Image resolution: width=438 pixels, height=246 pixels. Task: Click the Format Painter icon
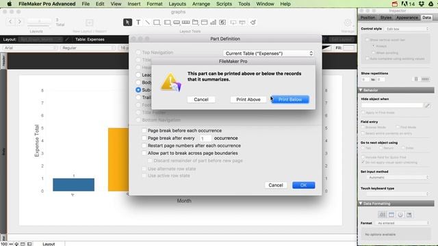pos(253,23)
